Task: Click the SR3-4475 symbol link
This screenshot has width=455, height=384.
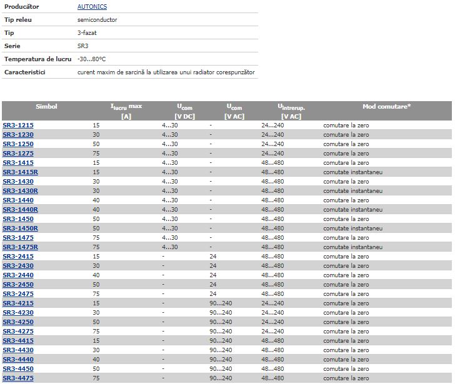Action: point(18,378)
